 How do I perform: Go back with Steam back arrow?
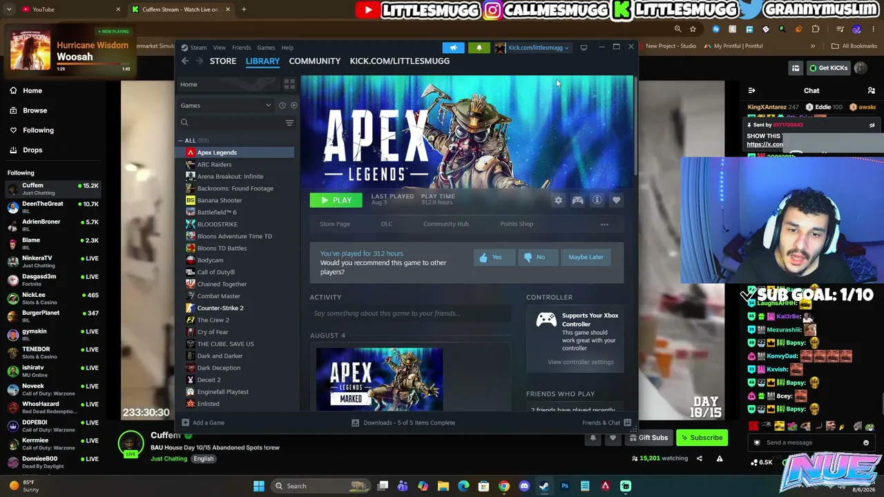pyautogui.click(x=185, y=61)
